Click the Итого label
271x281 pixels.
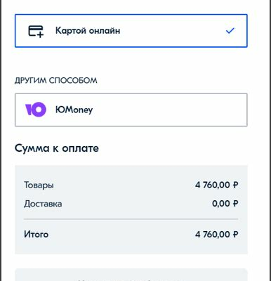37,235
